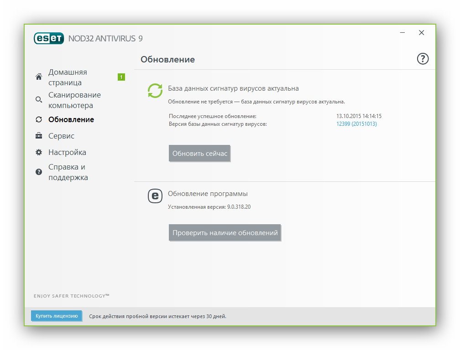Click the Обновление page heading

coord(167,59)
